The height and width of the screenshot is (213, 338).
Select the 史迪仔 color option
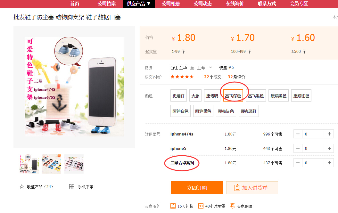click(178, 95)
